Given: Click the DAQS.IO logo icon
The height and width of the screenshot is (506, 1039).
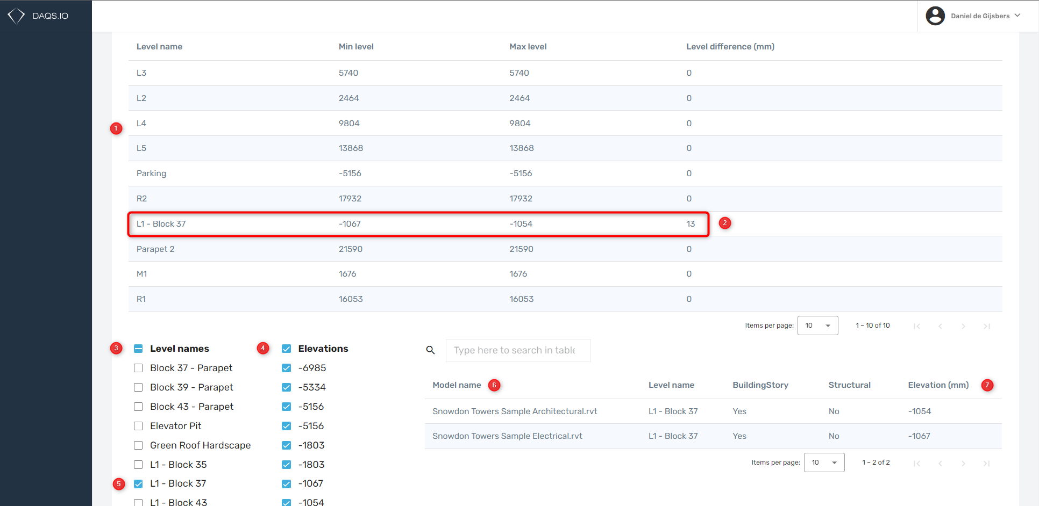Looking at the screenshot, I should 16,16.
